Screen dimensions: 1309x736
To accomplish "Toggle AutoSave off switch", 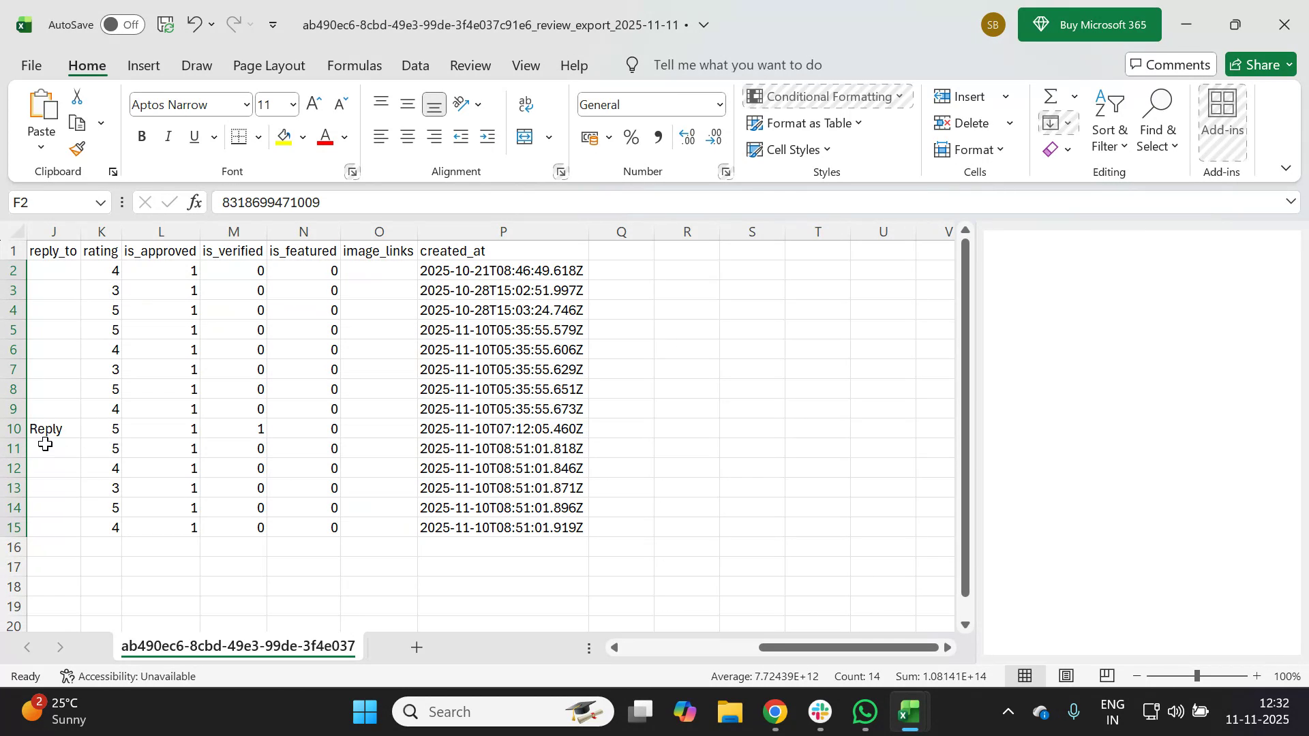I will point(121,24).
